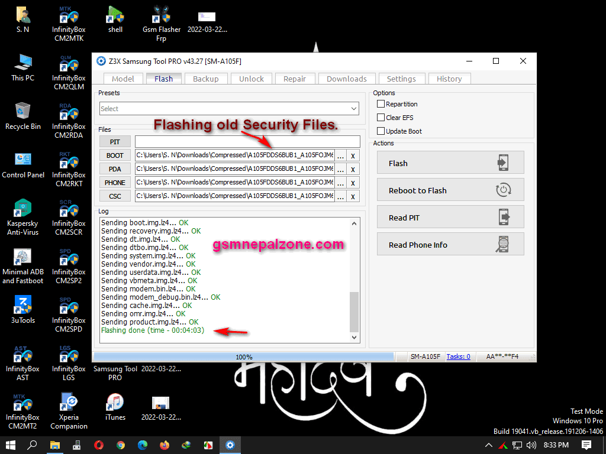This screenshot has height=454, width=606.
Task: Click the Log panel scrollbar thumb
Action: (x=354, y=312)
